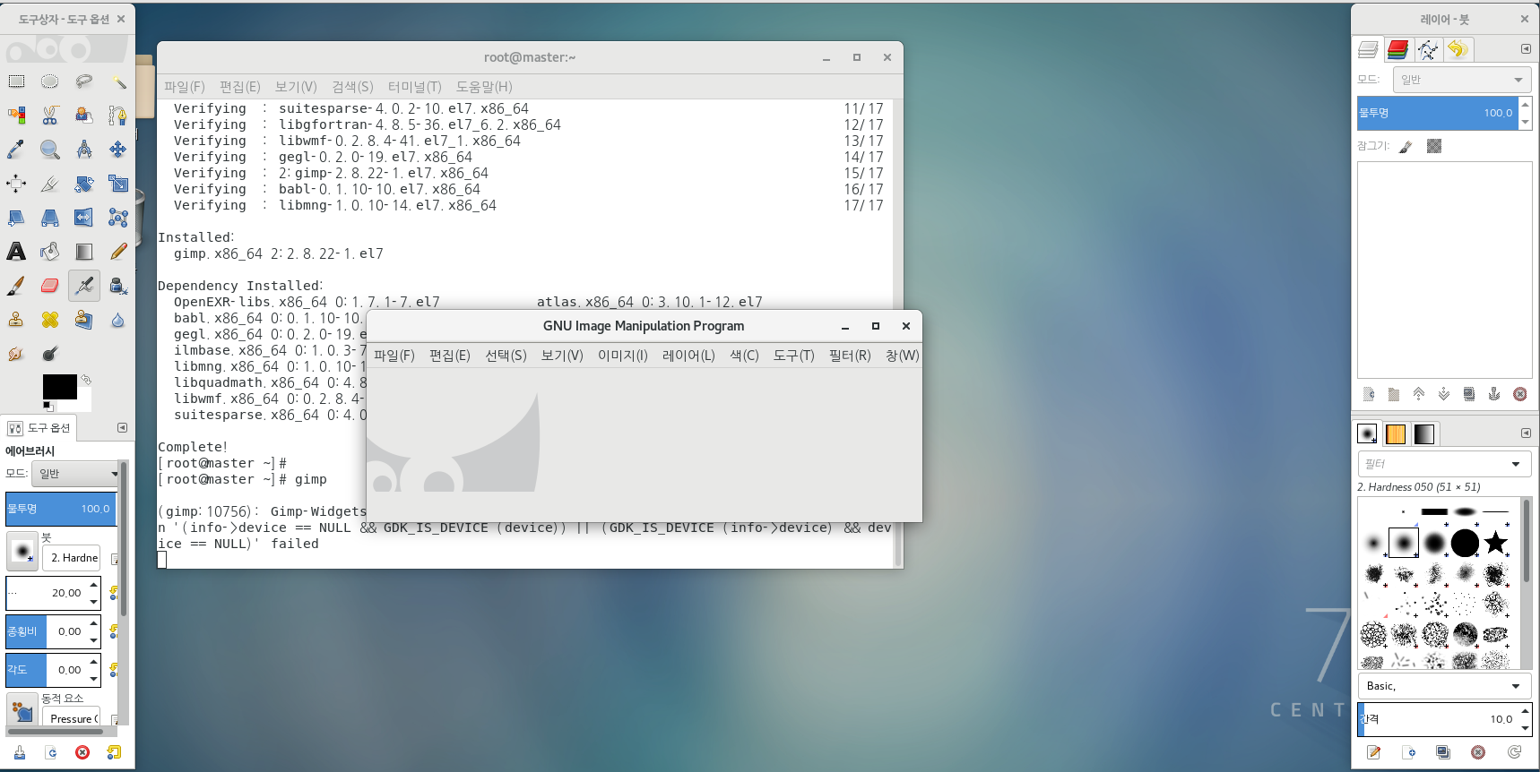
Task: Select the Ellipse Select tool
Action: click(x=50, y=81)
